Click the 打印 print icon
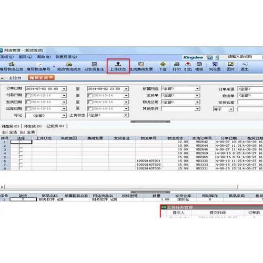Image resolution: width=263 pixels, height=263 pixels. [x=177, y=66]
